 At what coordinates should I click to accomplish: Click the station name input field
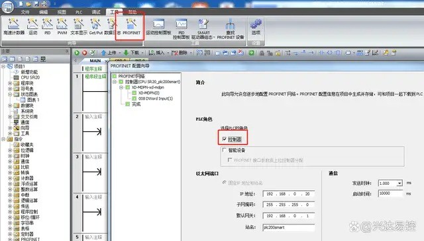point(289,227)
